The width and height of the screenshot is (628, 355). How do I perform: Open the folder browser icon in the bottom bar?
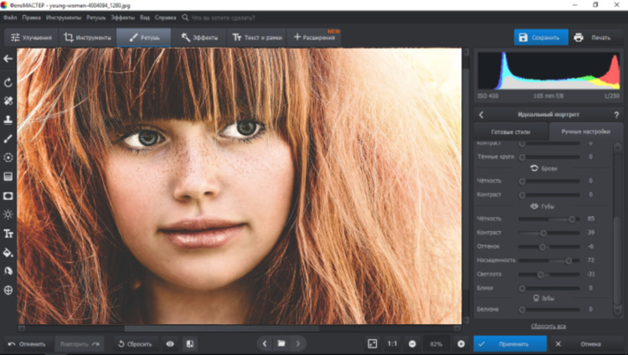(x=281, y=343)
